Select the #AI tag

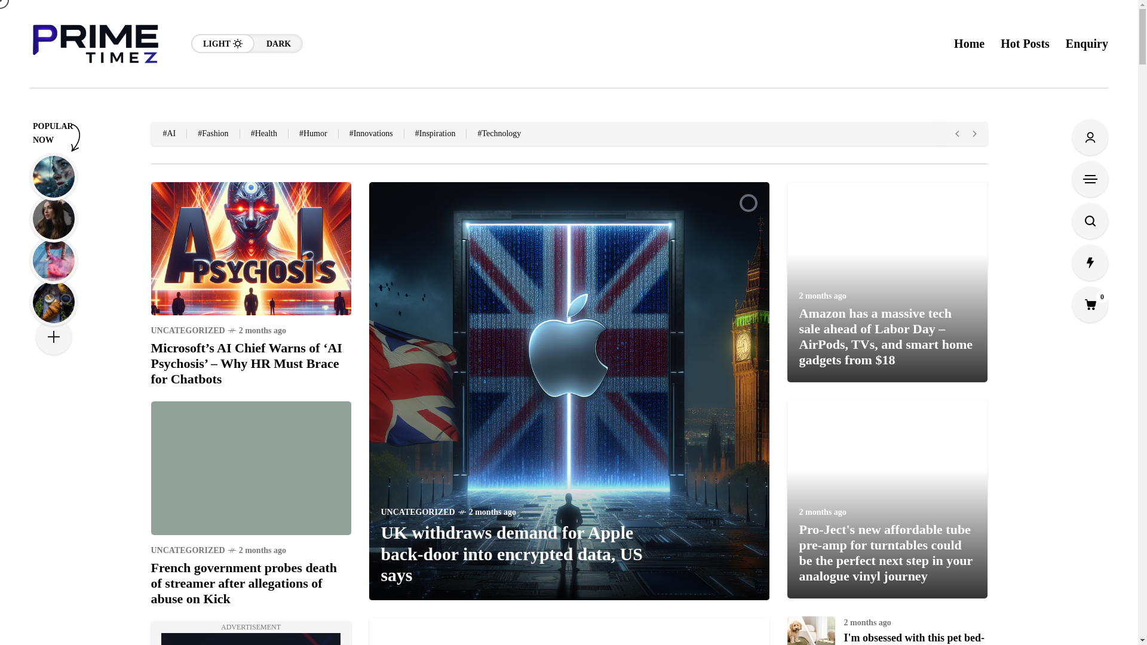coord(169,134)
